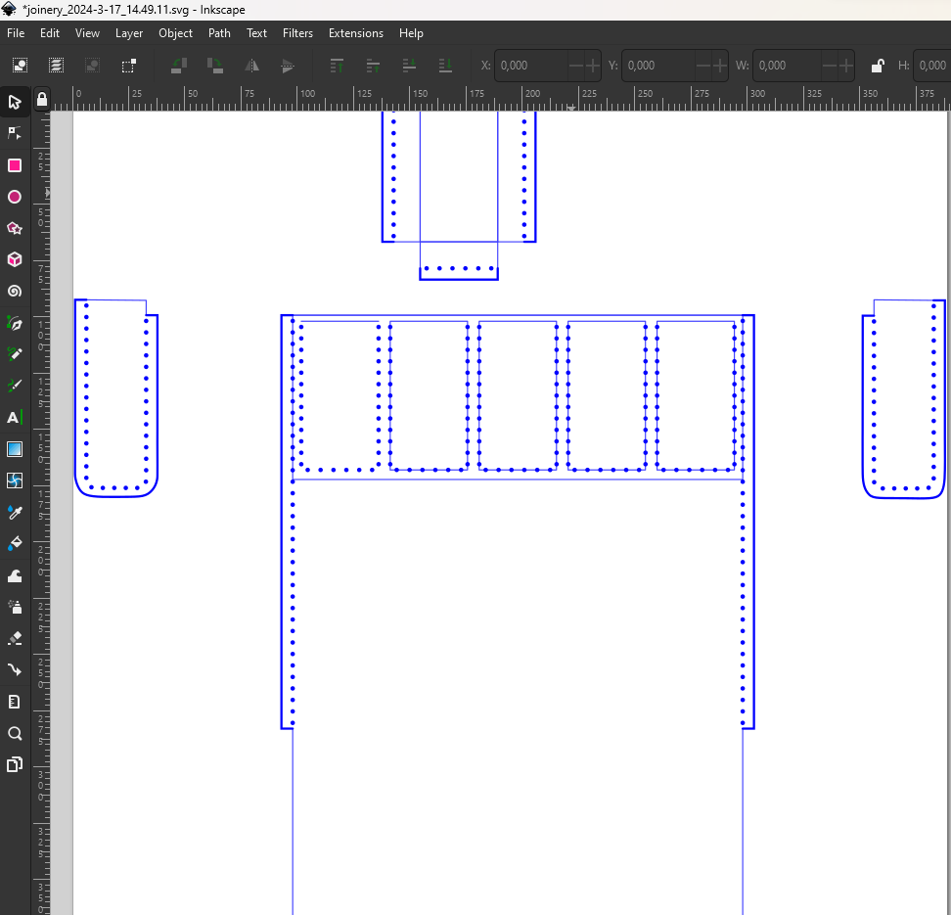The height and width of the screenshot is (915, 951).
Task: Select the Gradient tool swatch
Action: coord(15,449)
